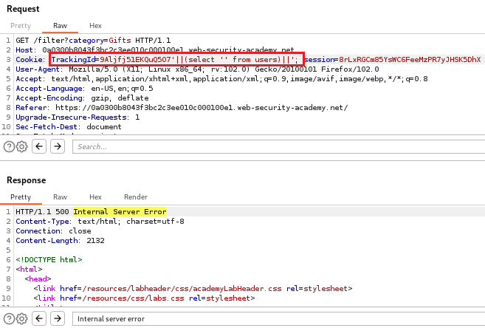Focus the Response search field containing 'Internal server error'

click(278, 318)
